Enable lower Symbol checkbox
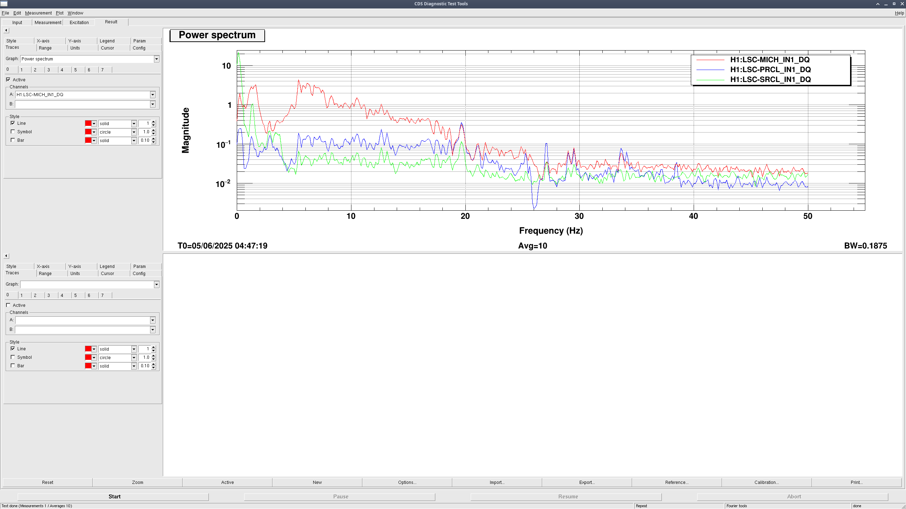Screen dimensions: 906x509 [13, 357]
